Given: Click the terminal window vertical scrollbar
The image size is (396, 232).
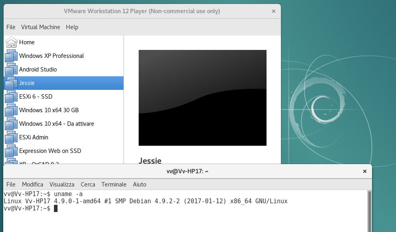Looking at the screenshot, I should click(370, 211).
